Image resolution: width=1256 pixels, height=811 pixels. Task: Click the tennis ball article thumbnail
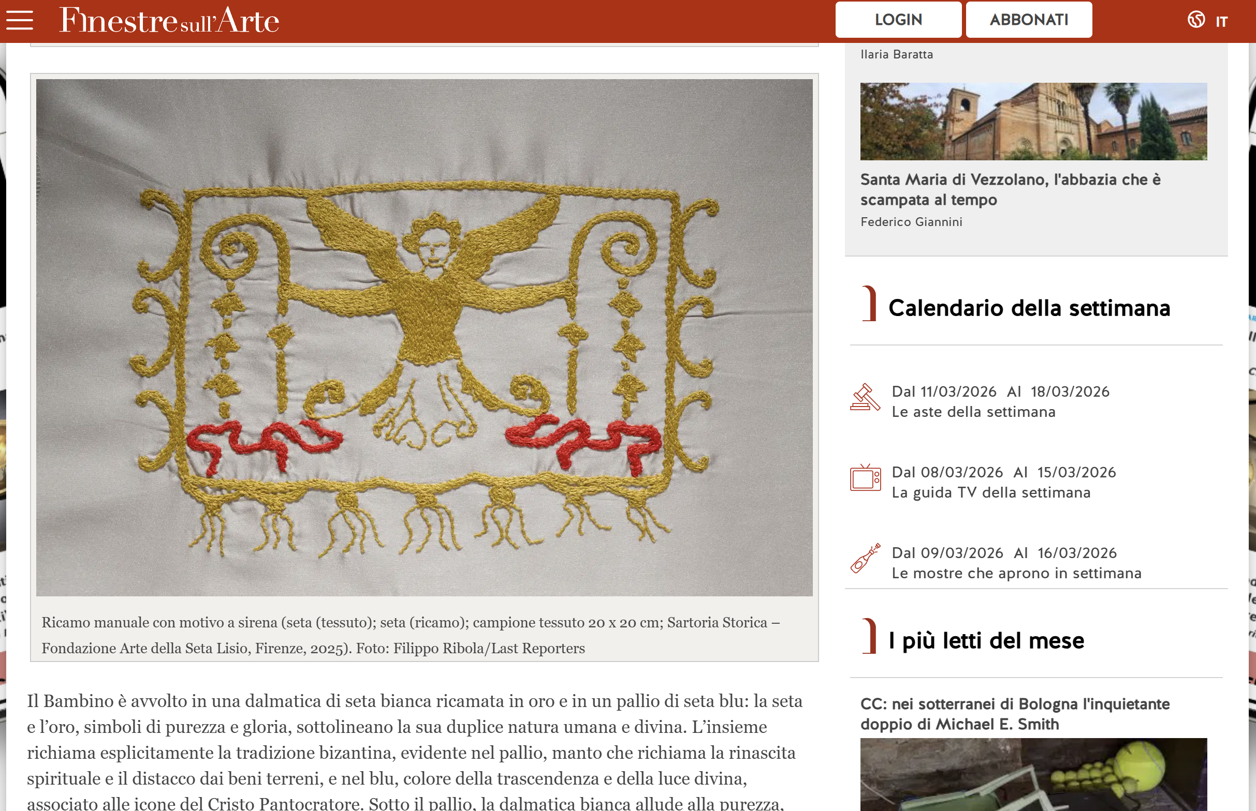click(x=1033, y=774)
